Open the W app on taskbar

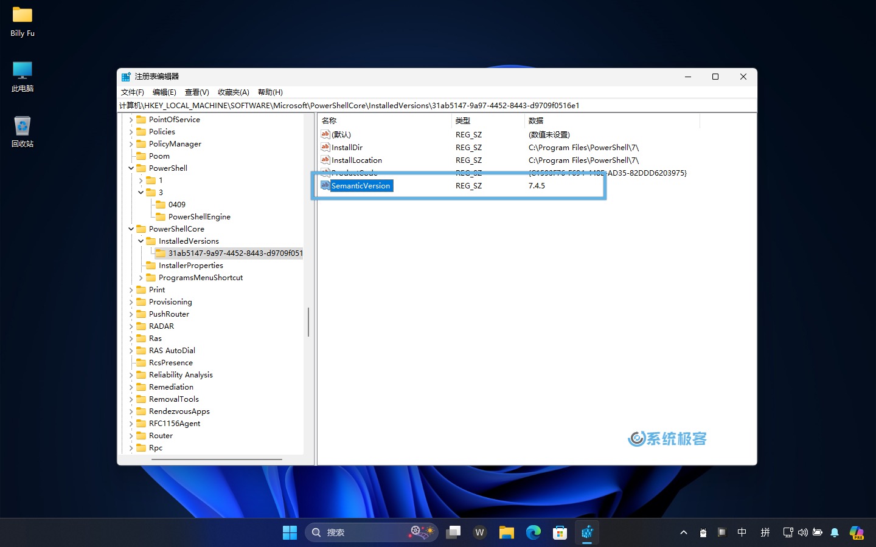click(479, 532)
